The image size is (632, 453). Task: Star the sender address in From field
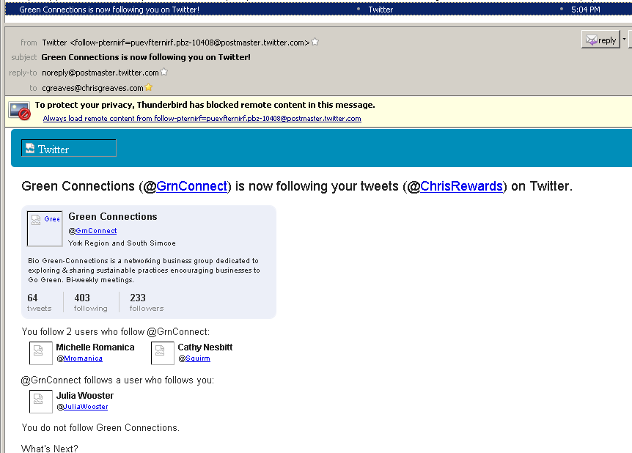click(315, 42)
